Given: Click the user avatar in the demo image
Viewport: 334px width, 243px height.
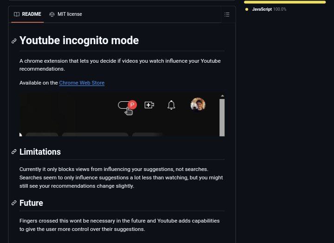Looking at the screenshot, I should 198,105.
